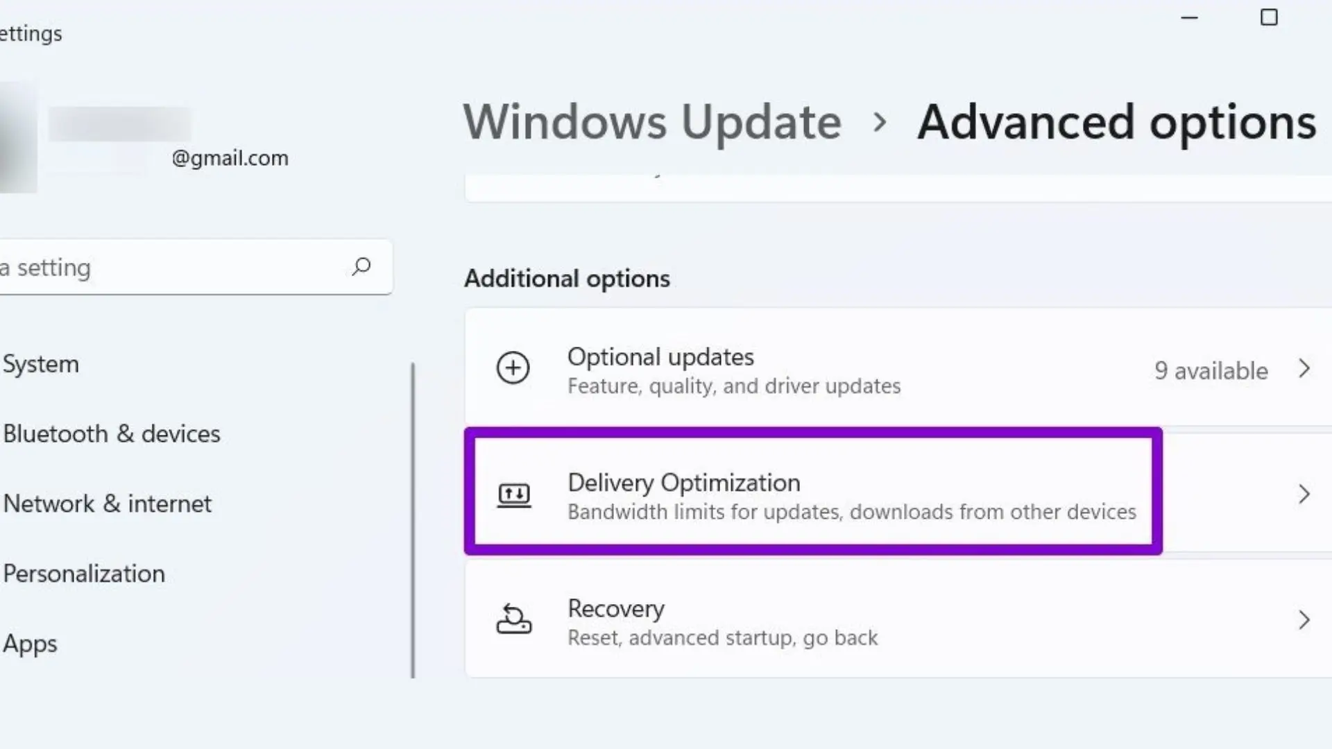Switch to the Apps section
This screenshot has height=749, width=1332.
[x=31, y=644]
